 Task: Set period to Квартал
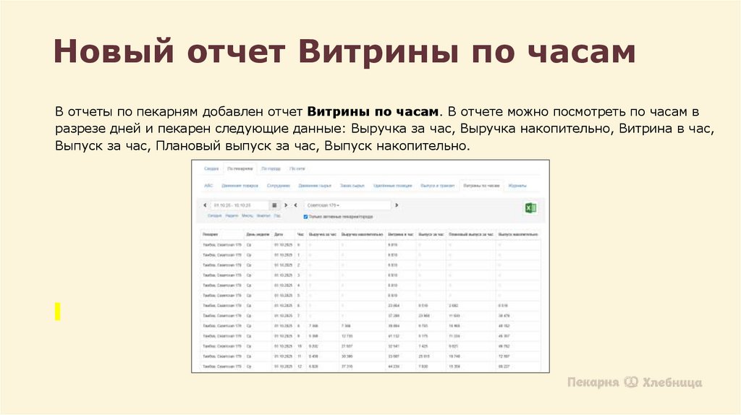tap(263, 215)
